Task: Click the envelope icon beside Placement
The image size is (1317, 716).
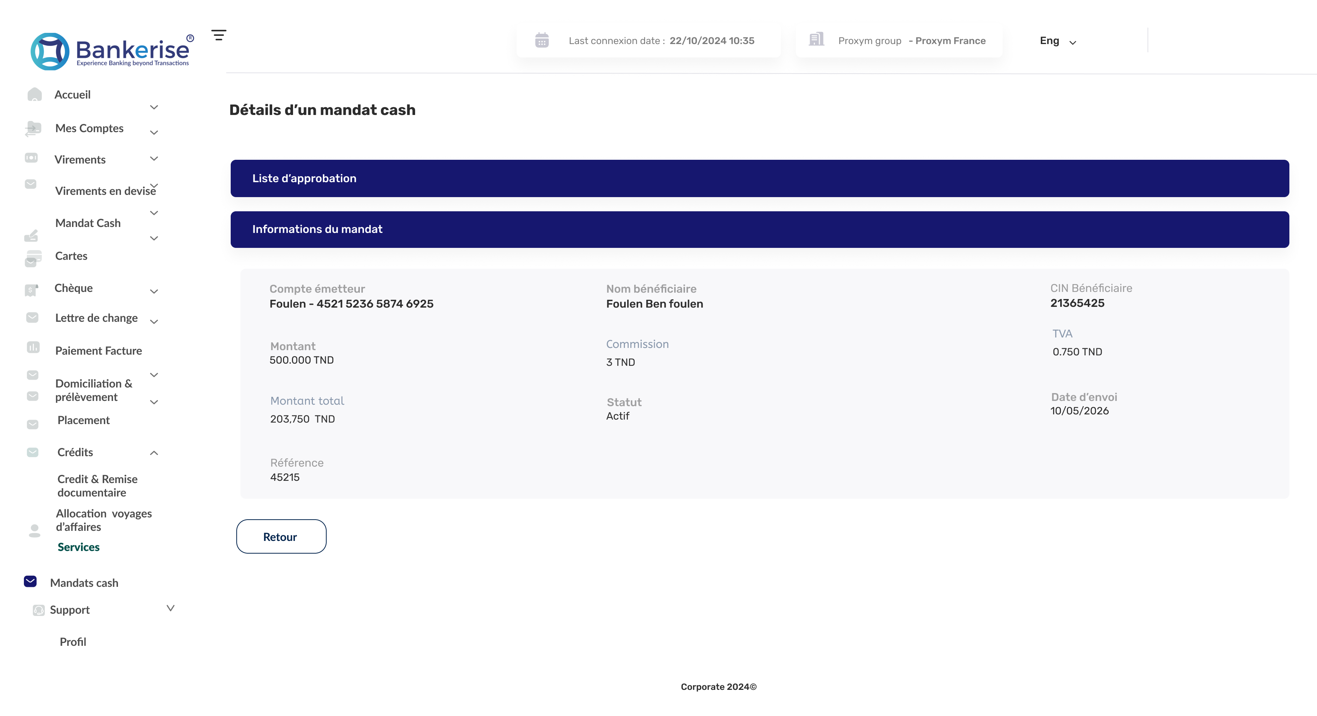Action: click(x=33, y=424)
